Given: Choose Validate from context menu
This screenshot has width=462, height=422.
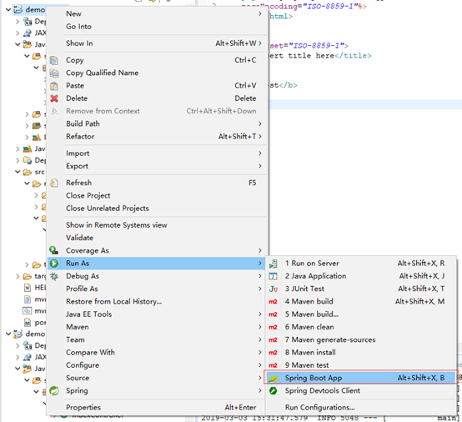Looking at the screenshot, I should tap(158, 238).
